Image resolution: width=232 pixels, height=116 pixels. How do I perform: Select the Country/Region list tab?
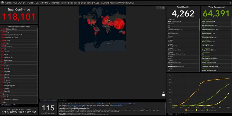(6, 105)
